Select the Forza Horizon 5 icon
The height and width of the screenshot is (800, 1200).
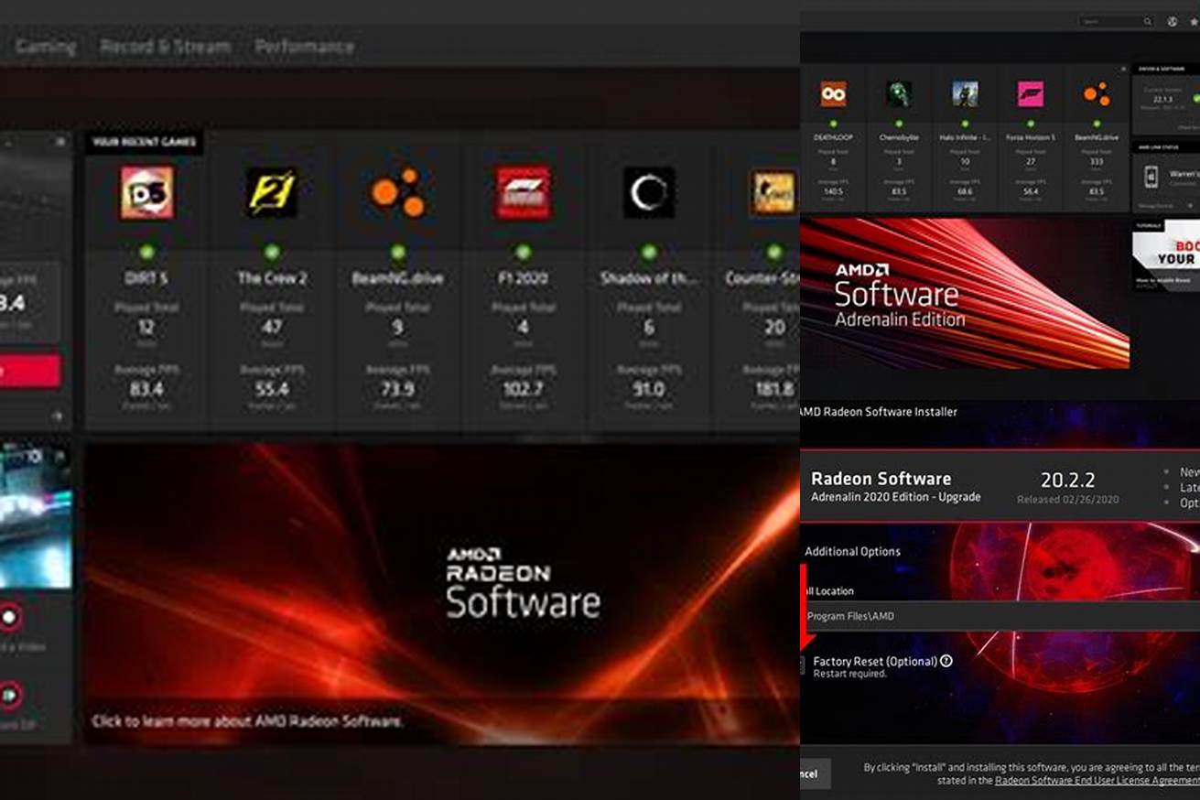point(1031,93)
